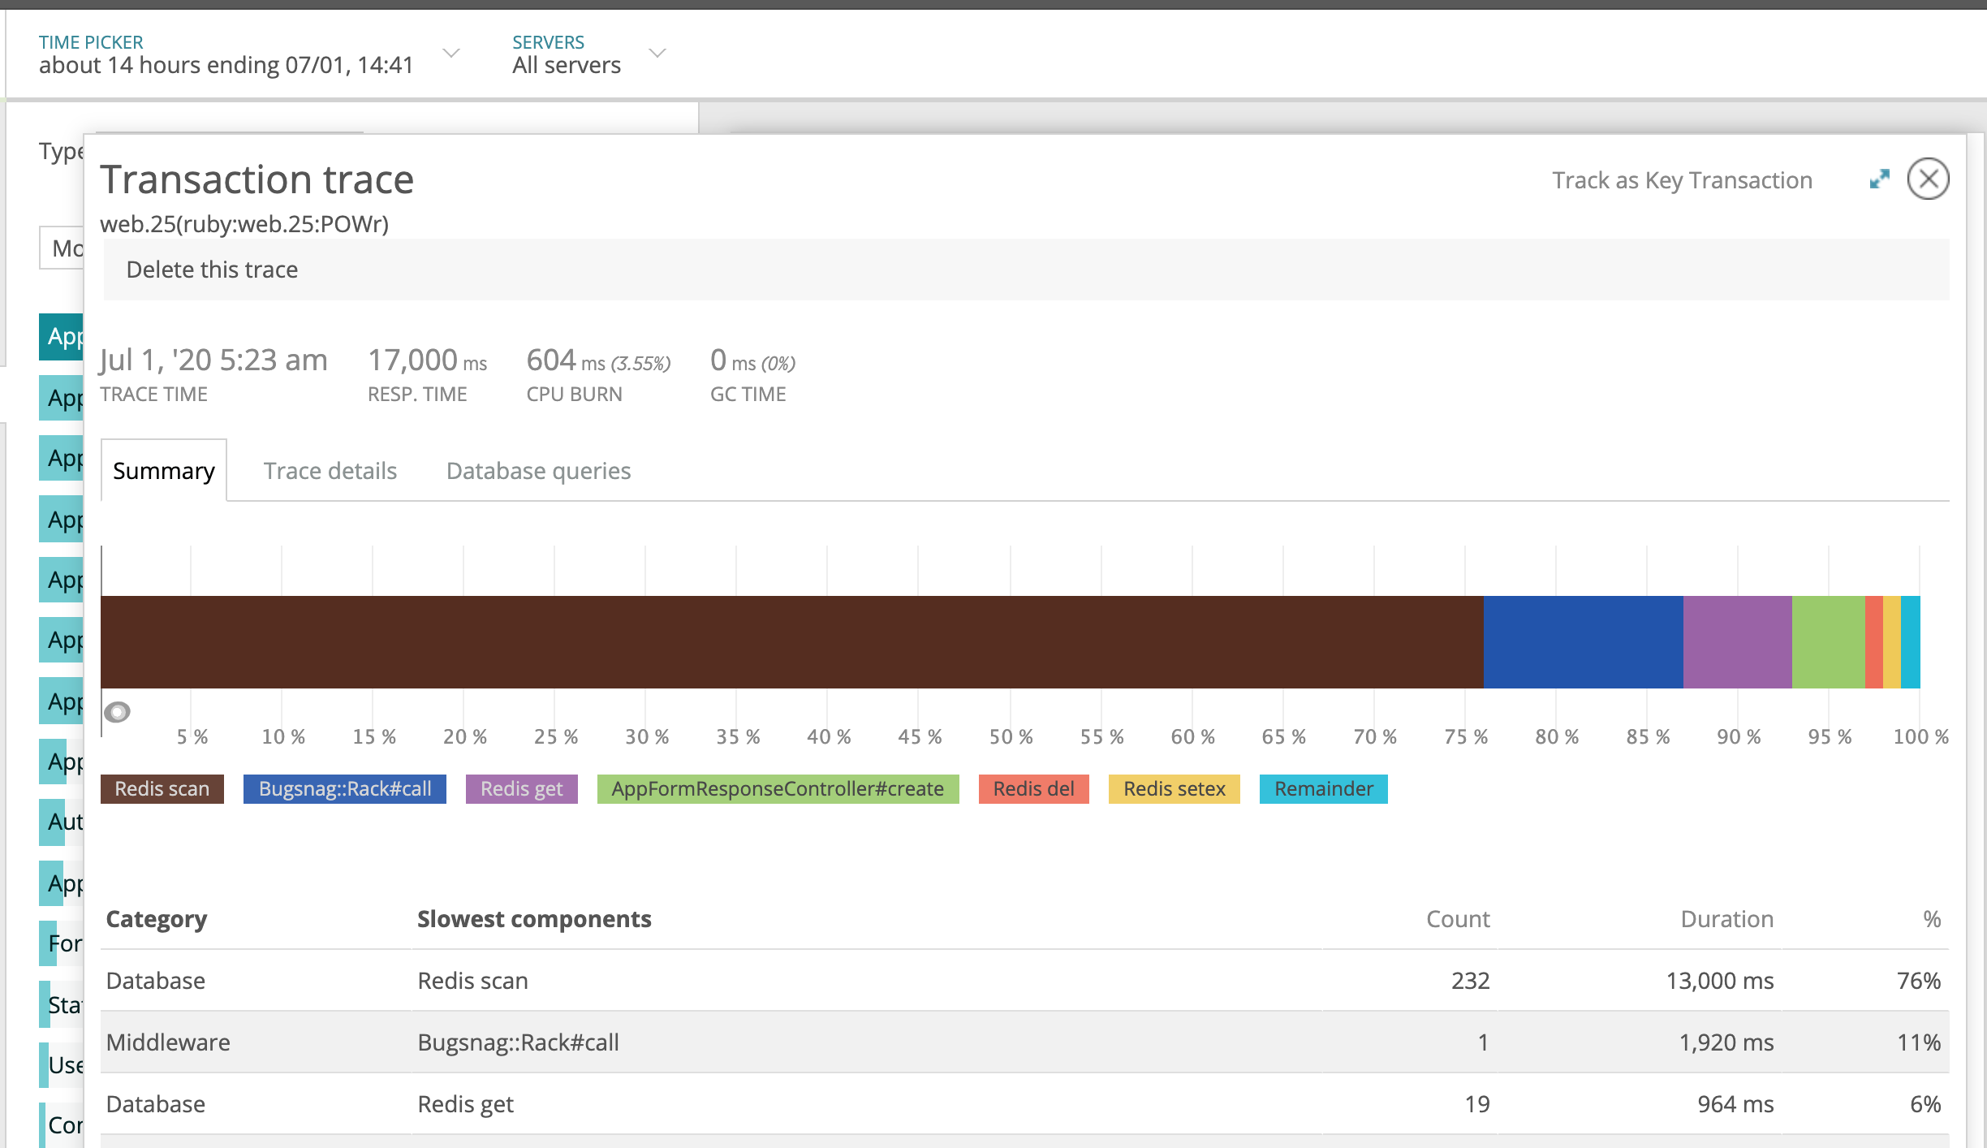Click Track as Key Transaction link

(1682, 180)
